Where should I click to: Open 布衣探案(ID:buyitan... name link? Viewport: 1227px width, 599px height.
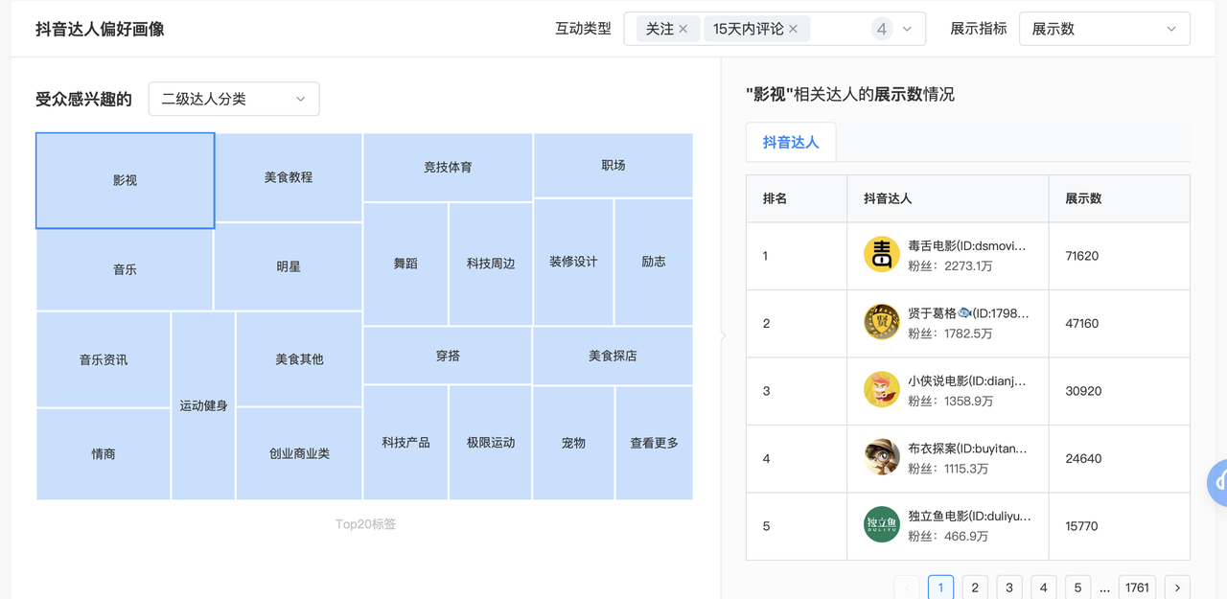(968, 449)
